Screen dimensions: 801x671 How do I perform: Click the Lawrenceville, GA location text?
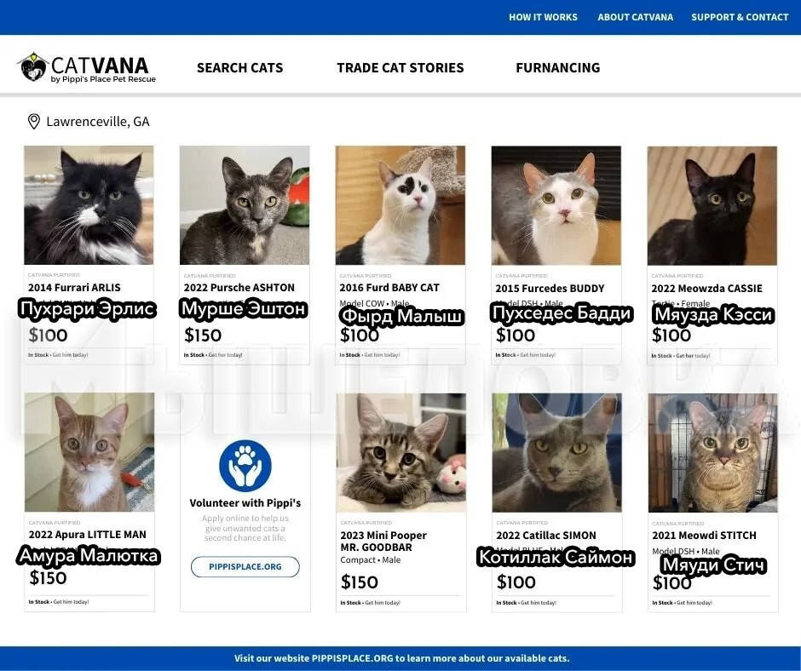coord(98,122)
